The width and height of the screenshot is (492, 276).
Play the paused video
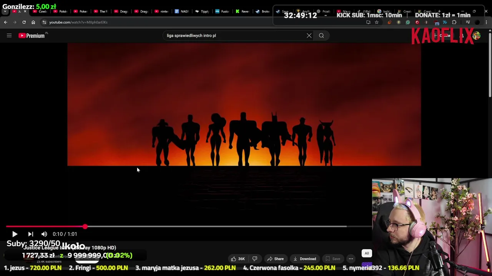15,234
